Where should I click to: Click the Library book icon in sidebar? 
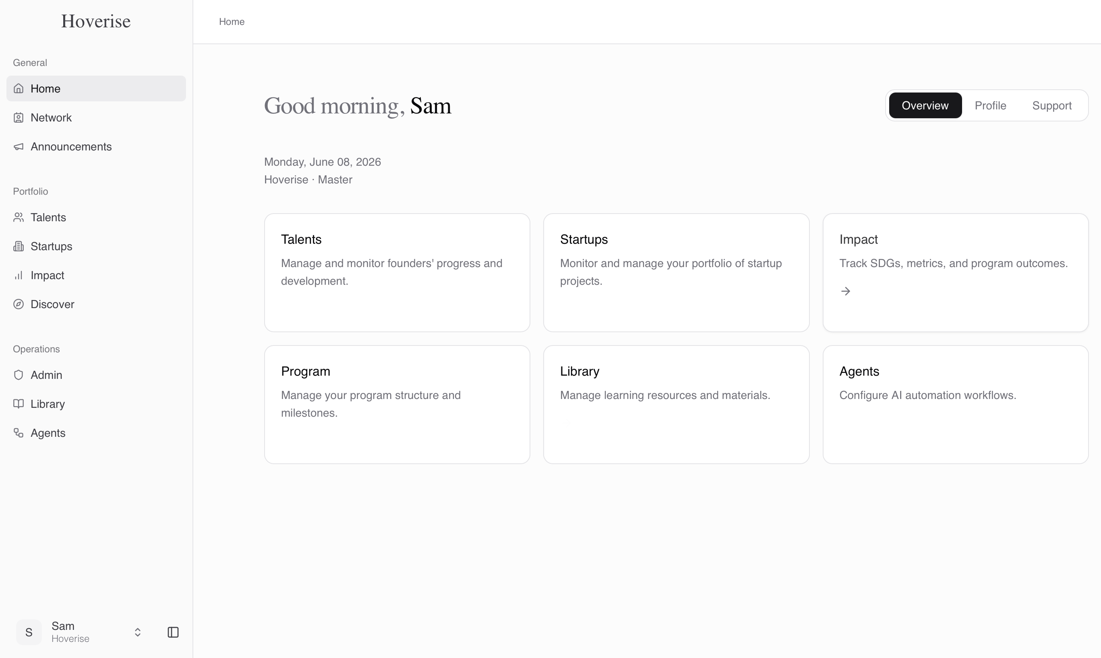coord(18,404)
